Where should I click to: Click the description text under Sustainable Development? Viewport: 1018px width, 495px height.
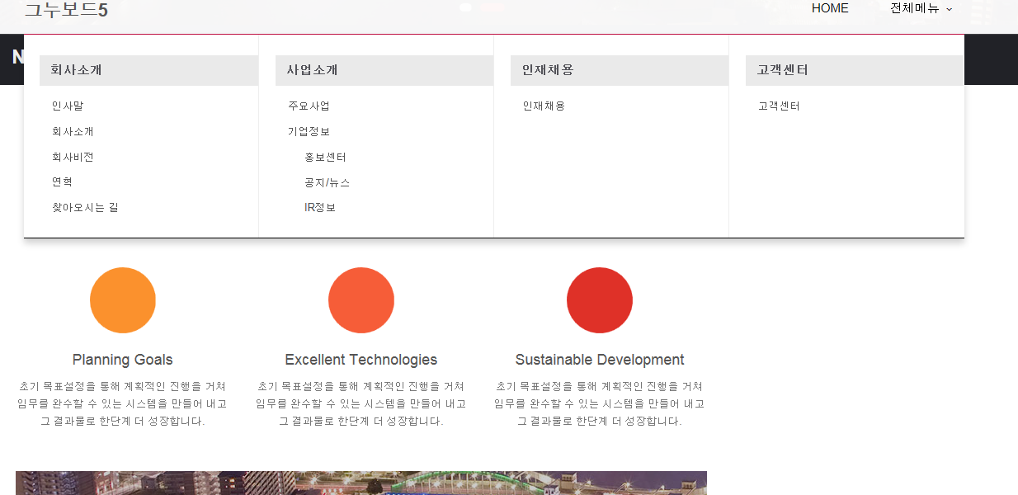600,403
